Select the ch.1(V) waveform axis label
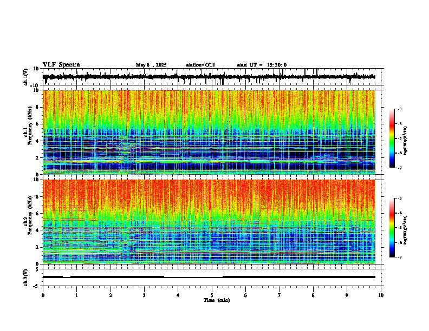This screenshot has height=331, width=429. tap(26, 77)
